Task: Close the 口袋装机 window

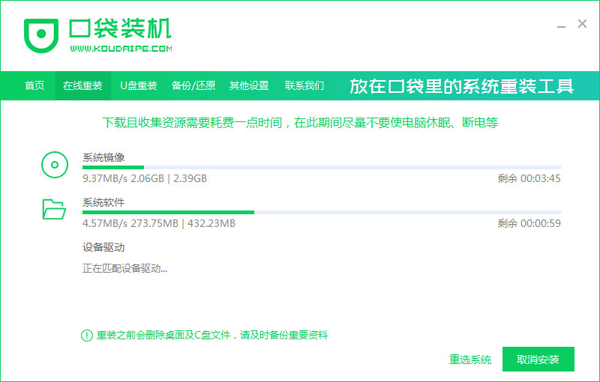Action: pyautogui.click(x=582, y=24)
